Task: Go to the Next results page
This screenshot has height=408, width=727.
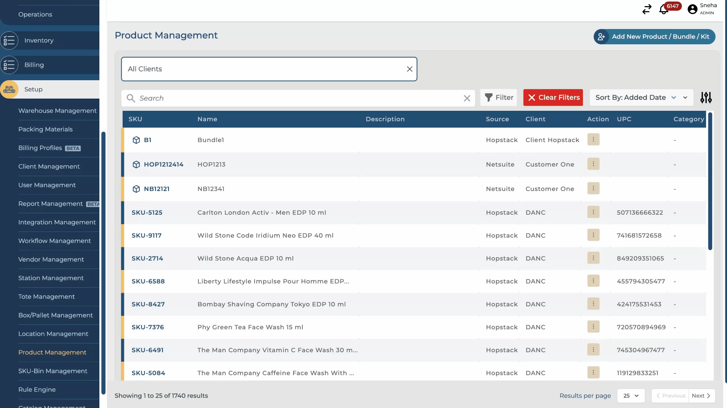Action: pyautogui.click(x=701, y=396)
